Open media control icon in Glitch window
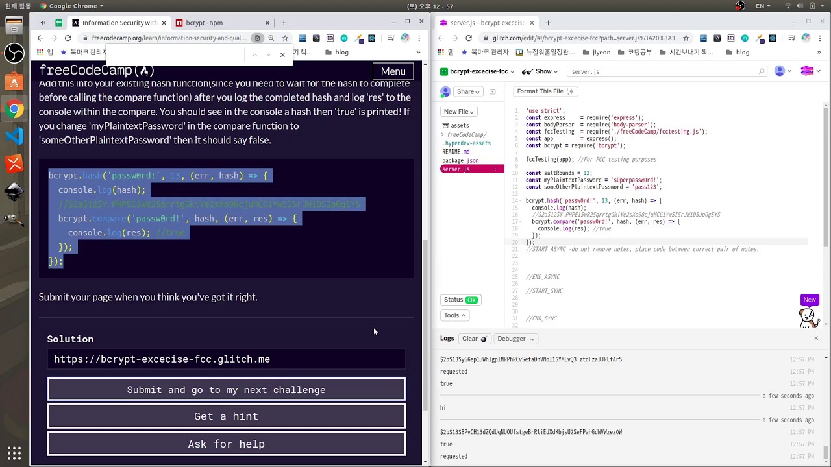The width and height of the screenshot is (831, 467). tap(790, 38)
